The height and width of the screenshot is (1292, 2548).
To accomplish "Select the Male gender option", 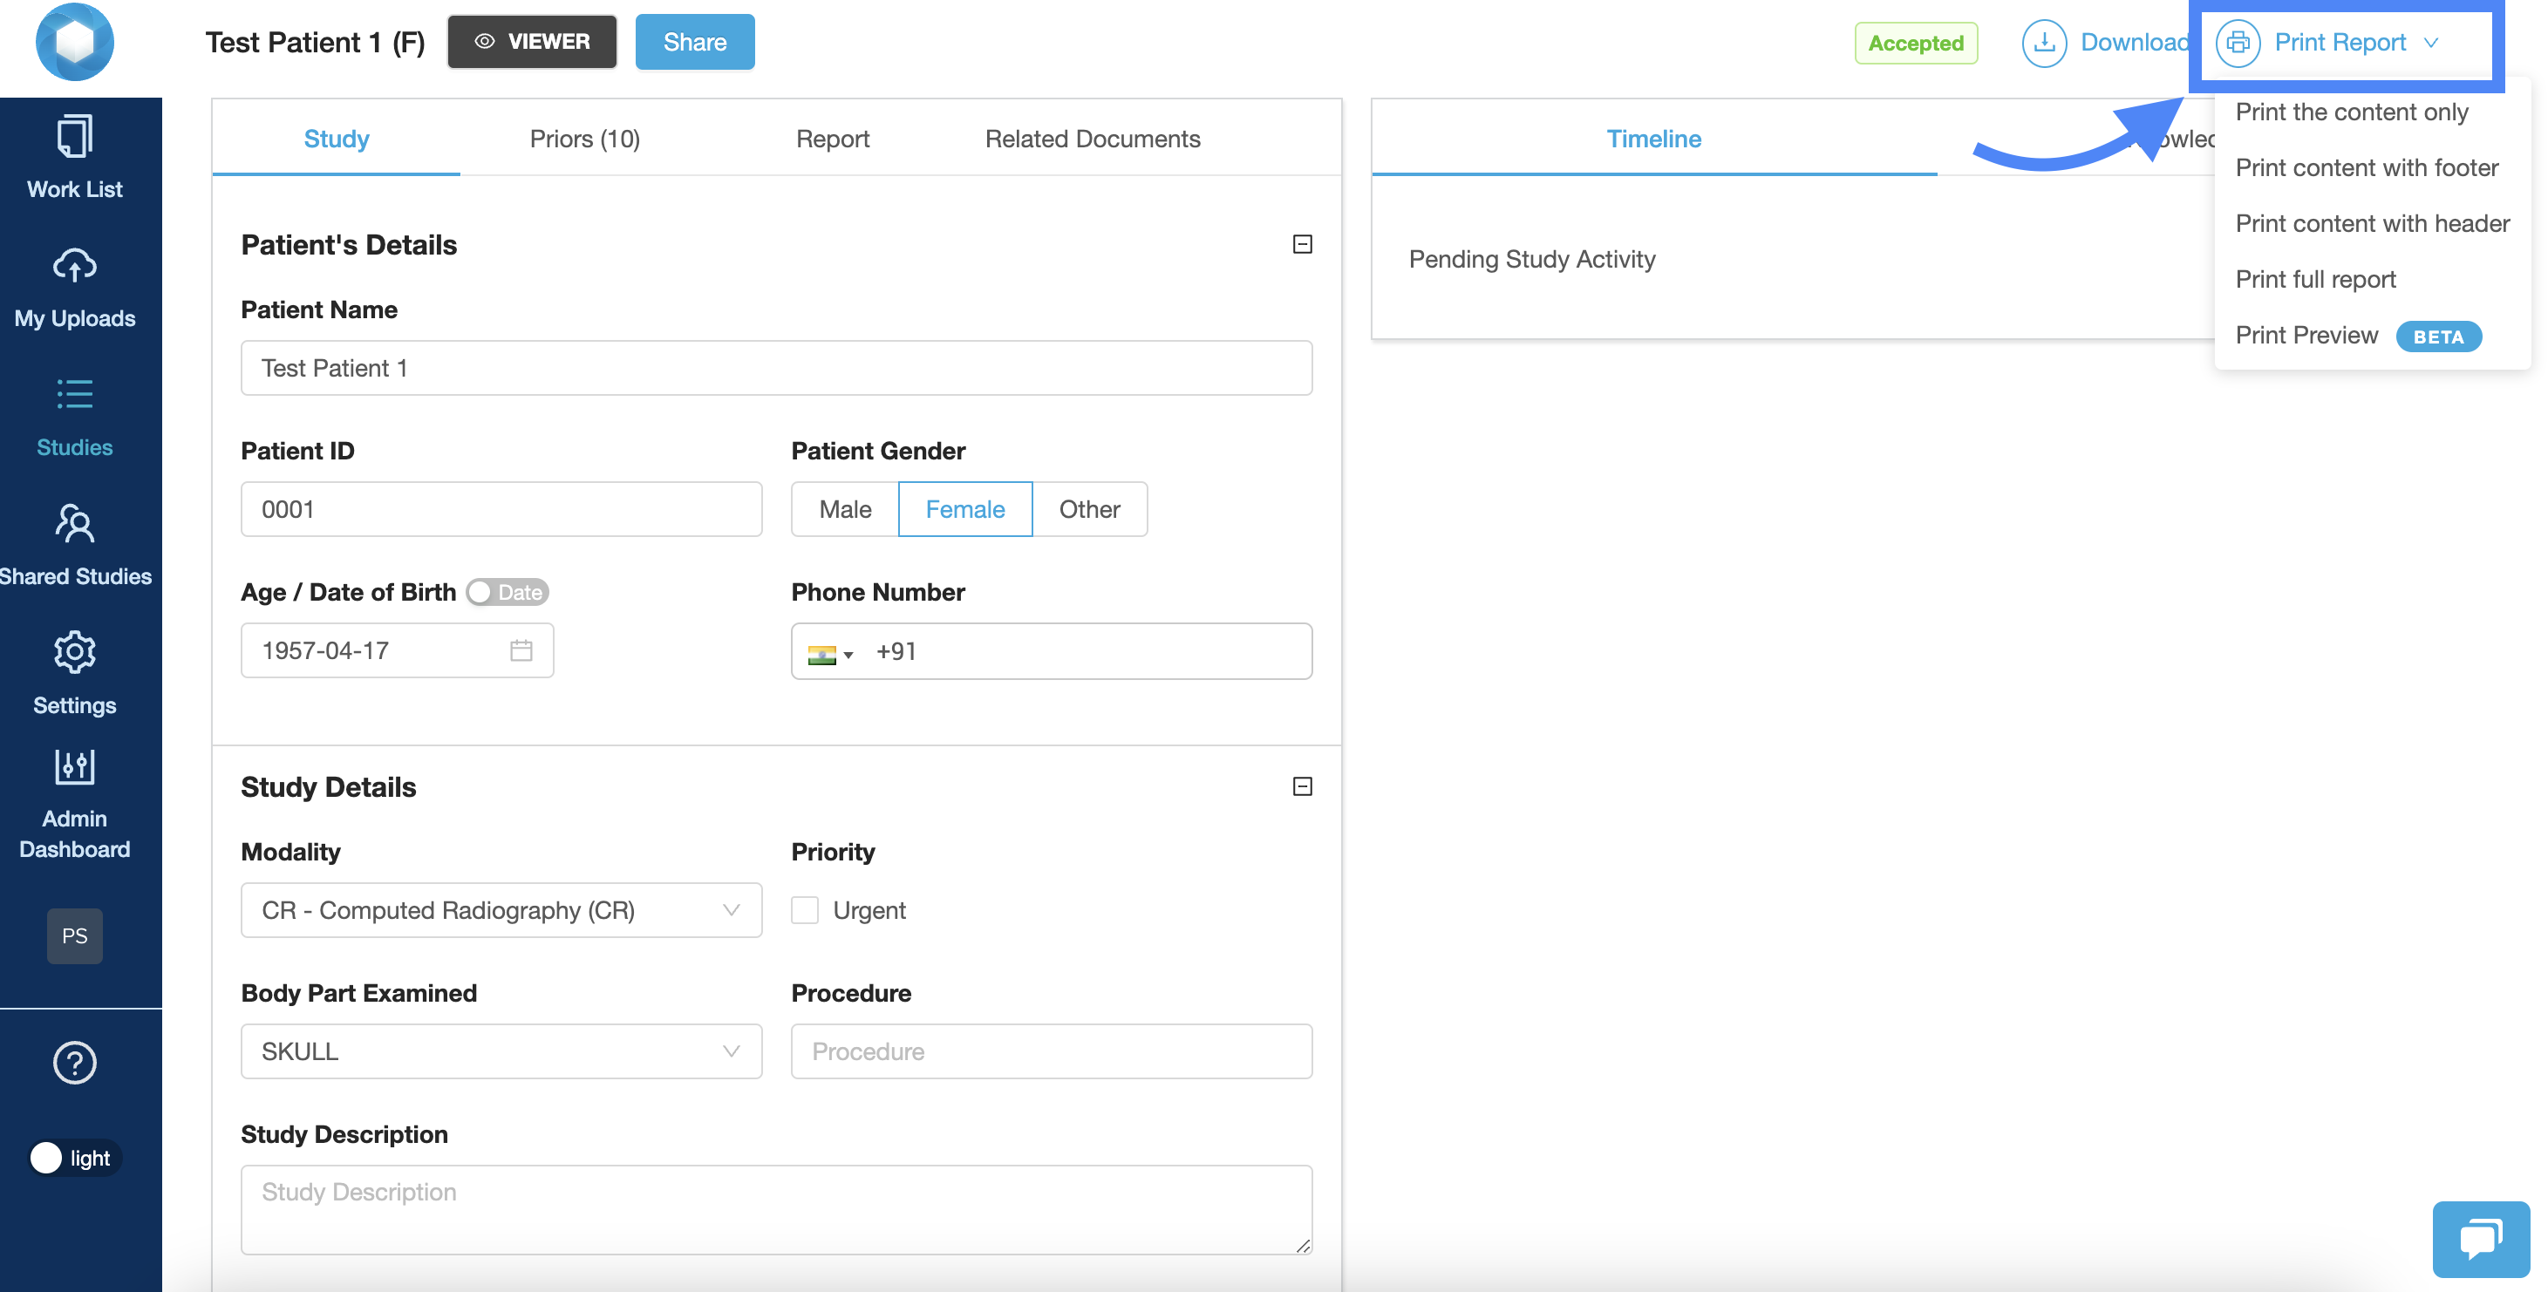I will (845, 509).
